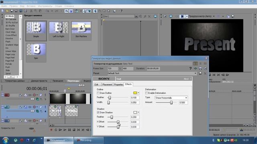Toggle solo exclamation on track 1
Image resolution: width=257 pixels, height=144 pixels.
click(x=45, y=95)
